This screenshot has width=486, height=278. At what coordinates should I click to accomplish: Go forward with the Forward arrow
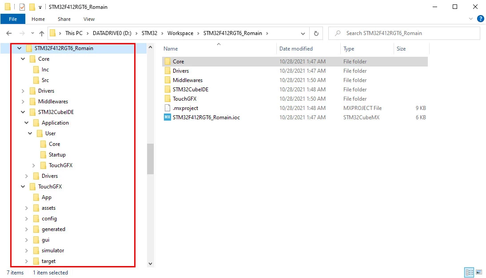point(22,33)
